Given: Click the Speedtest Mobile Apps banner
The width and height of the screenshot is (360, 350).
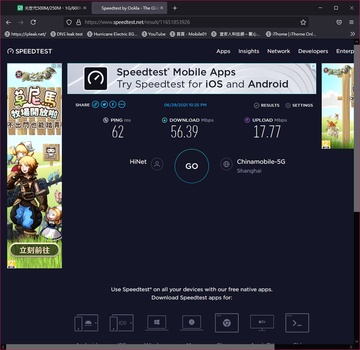Looking at the screenshot, I should (191, 78).
